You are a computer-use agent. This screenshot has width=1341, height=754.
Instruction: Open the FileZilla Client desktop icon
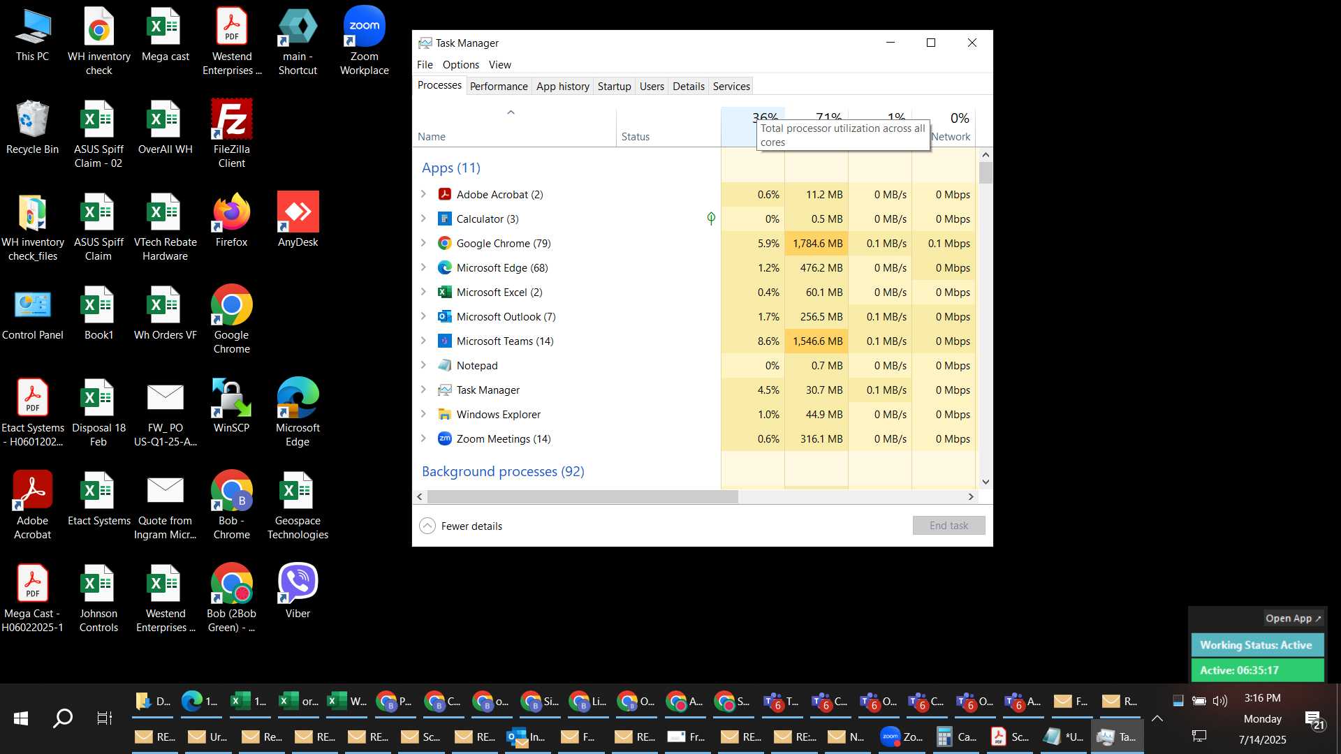(231, 133)
